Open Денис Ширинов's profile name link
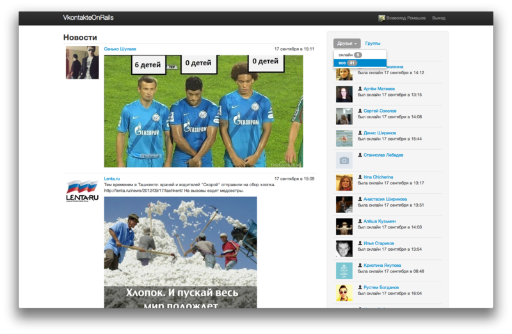The width and height of the screenshot is (512, 334). tap(380, 133)
